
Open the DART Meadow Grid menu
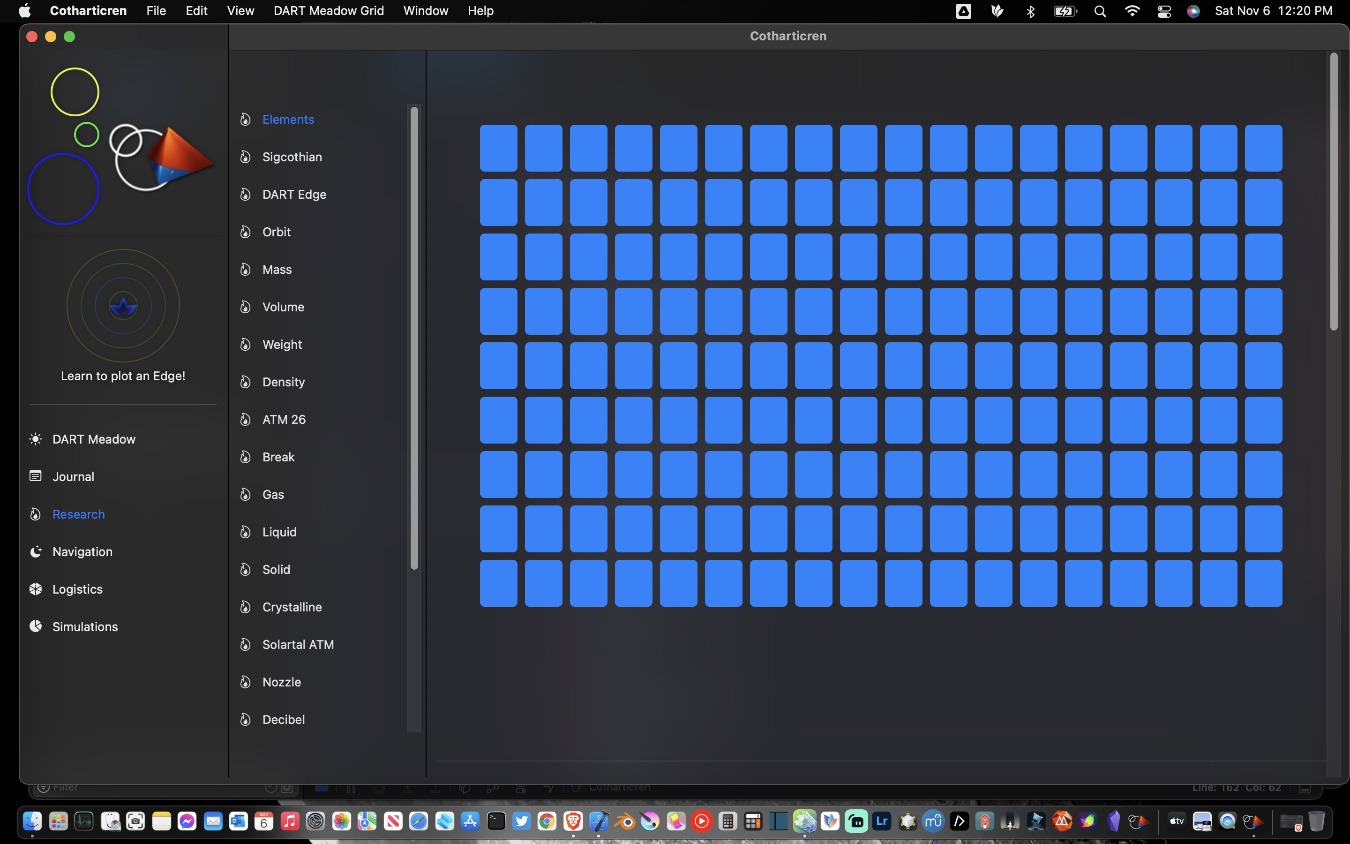(x=328, y=11)
